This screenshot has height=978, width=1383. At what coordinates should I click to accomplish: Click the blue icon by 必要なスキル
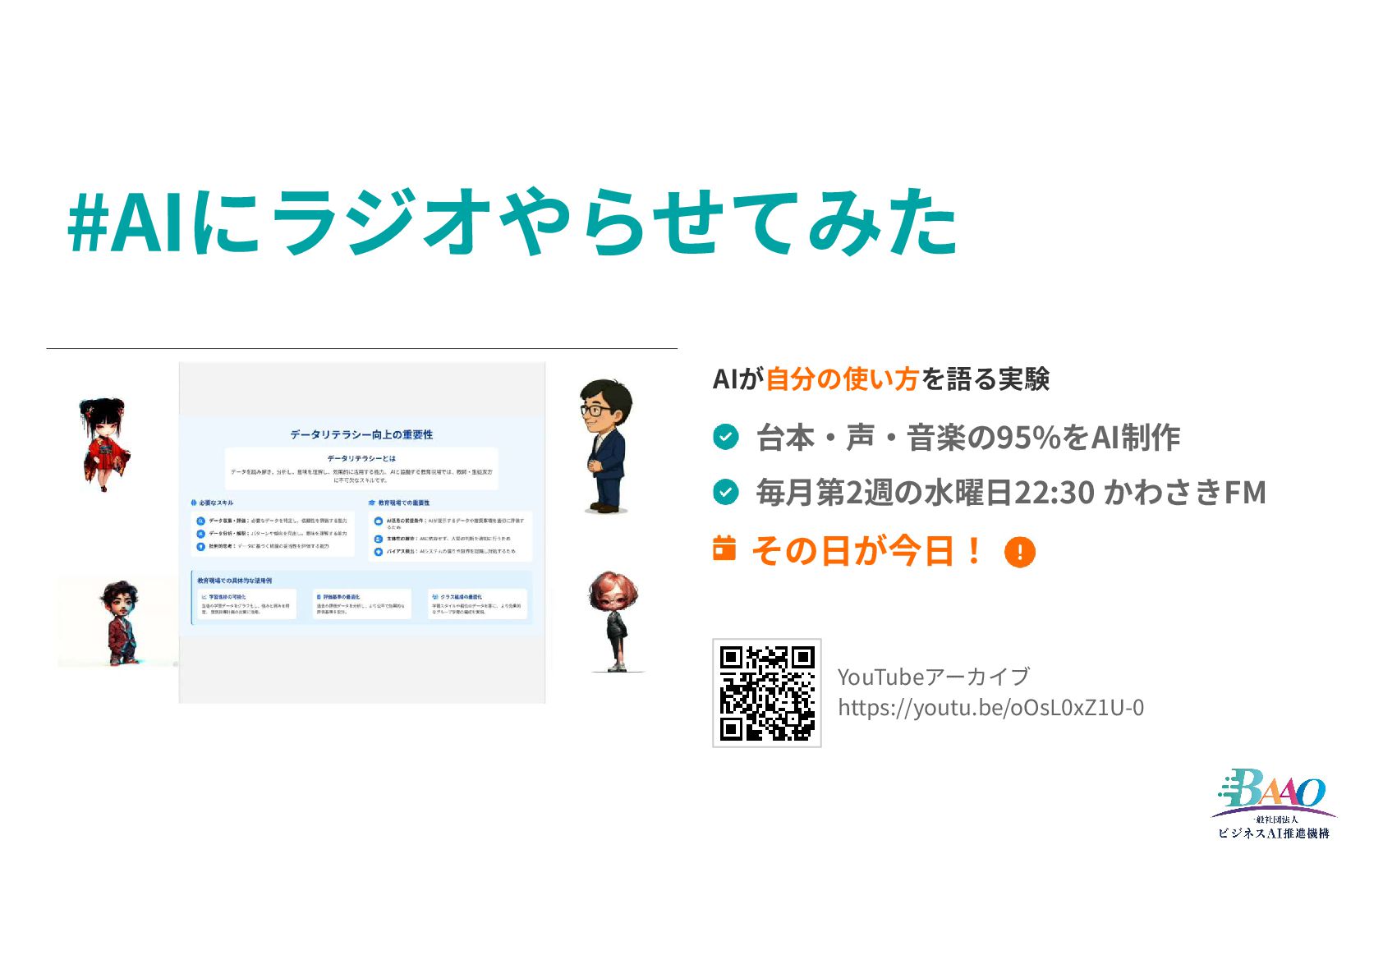tap(194, 503)
